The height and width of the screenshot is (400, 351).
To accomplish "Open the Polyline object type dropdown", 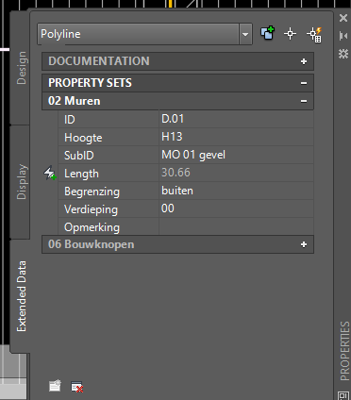I will point(245,34).
